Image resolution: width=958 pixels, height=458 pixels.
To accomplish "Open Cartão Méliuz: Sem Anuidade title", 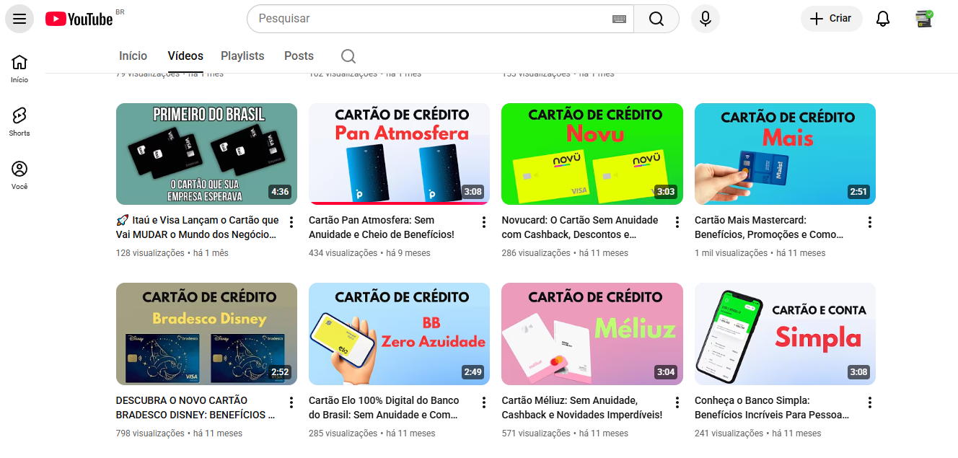I will 581,408.
